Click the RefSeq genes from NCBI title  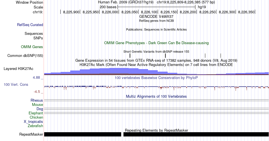[156, 21]
